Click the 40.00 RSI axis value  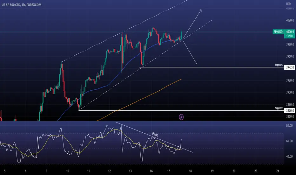(x=289, y=157)
